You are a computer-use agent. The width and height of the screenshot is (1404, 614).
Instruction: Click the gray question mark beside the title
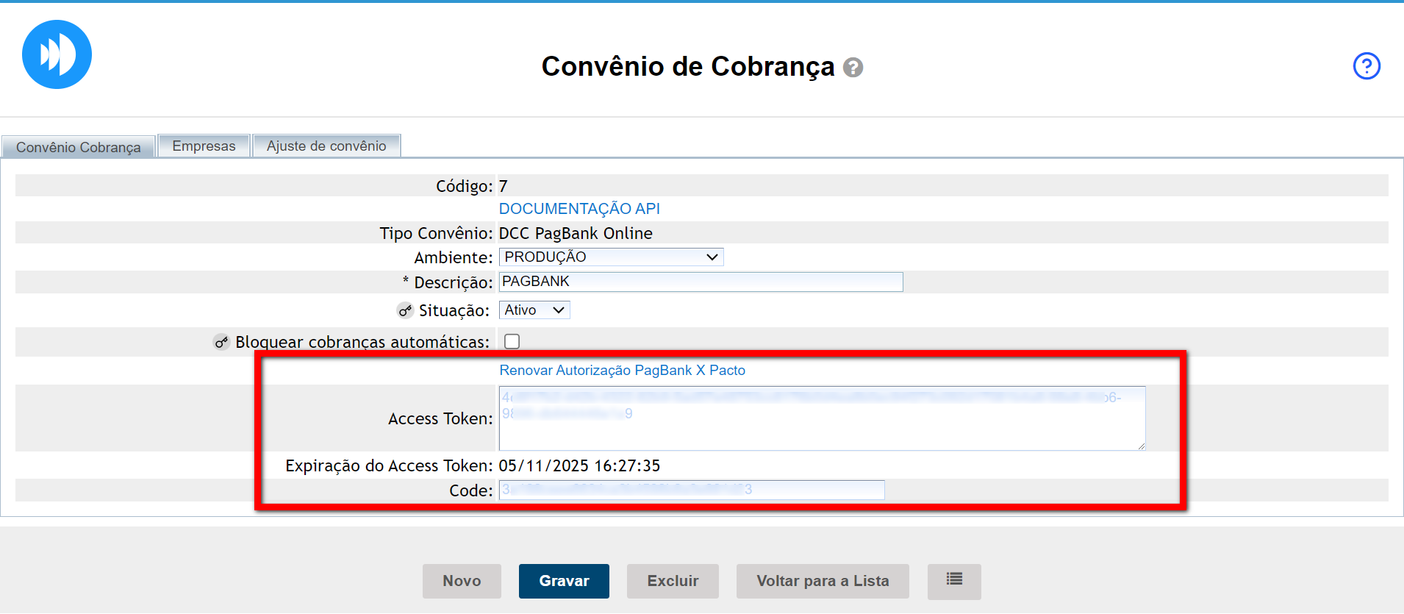click(853, 68)
